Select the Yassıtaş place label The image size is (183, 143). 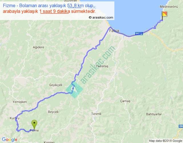click(102, 66)
